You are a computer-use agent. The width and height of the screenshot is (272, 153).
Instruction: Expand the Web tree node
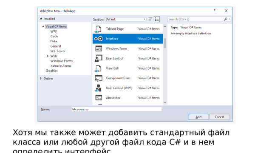(x=48, y=56)
